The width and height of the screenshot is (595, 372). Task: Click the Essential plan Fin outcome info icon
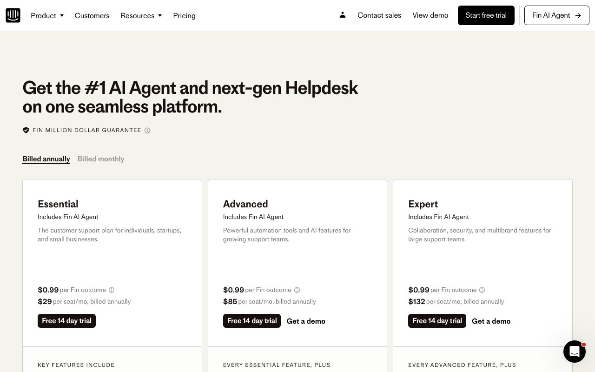pos(112,290)
